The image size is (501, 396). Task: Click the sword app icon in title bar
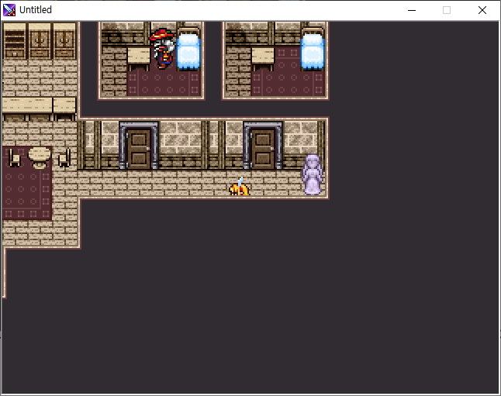point(9,10)
